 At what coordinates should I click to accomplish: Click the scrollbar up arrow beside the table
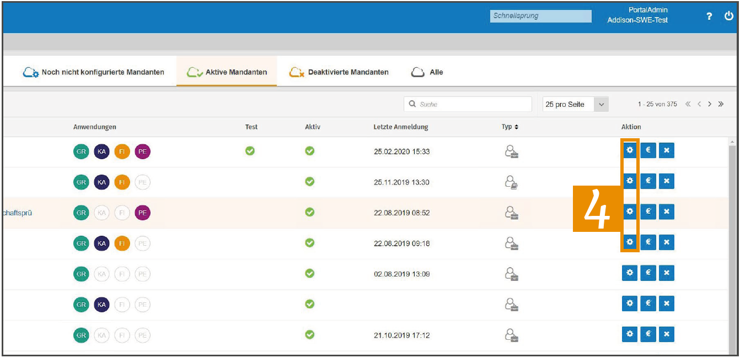[x=732, y=142]
